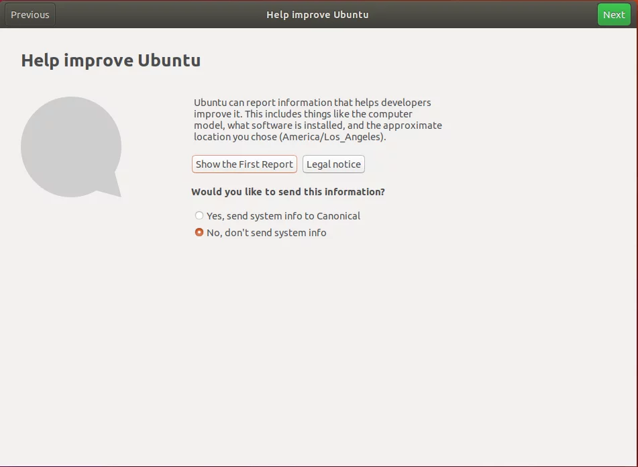Open the Legal notice
Screen dimensions: 638x467
333,164
